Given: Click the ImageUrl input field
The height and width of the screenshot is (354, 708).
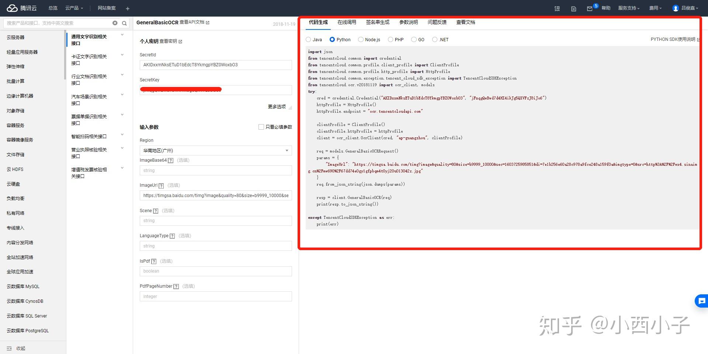Looking at the screenshot, I should coord(216,196).
